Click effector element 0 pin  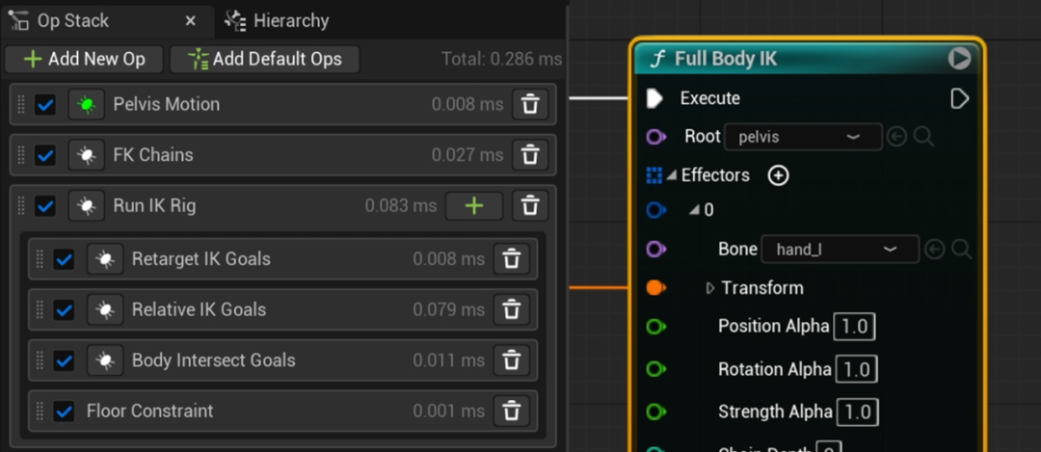(656, 210)
